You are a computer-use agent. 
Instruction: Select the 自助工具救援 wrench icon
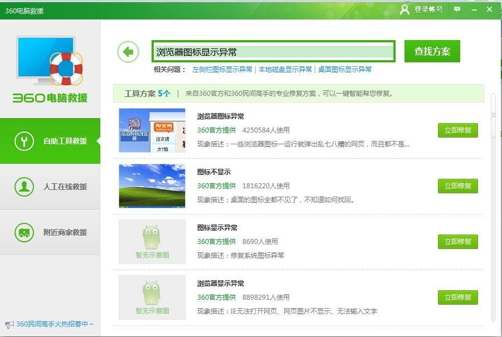pyautogui.click(x=23, y=141)
